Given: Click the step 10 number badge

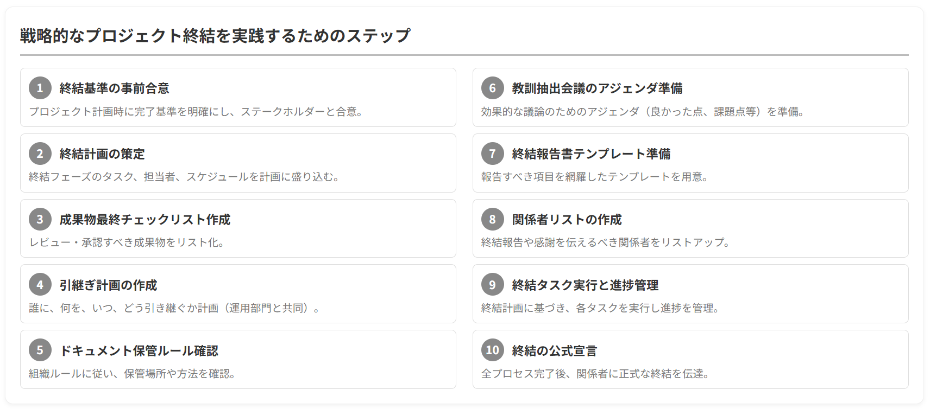Looking at the screenshot, I should 493,350.
